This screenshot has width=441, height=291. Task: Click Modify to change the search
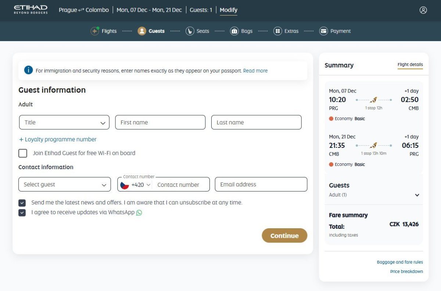(229, 10)
